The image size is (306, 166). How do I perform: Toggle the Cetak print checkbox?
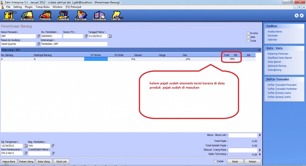coord(215,162)
